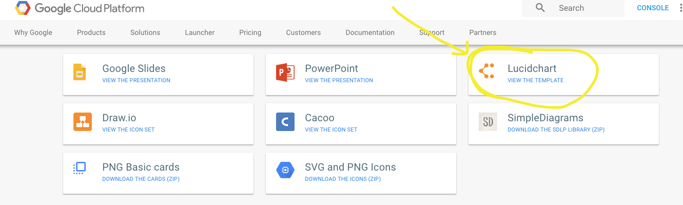This screenshot has width=683, height=205.
Task: Click DOWNLOAD THE CARDS (ZIP) link
Action: [x=141, y=179]
